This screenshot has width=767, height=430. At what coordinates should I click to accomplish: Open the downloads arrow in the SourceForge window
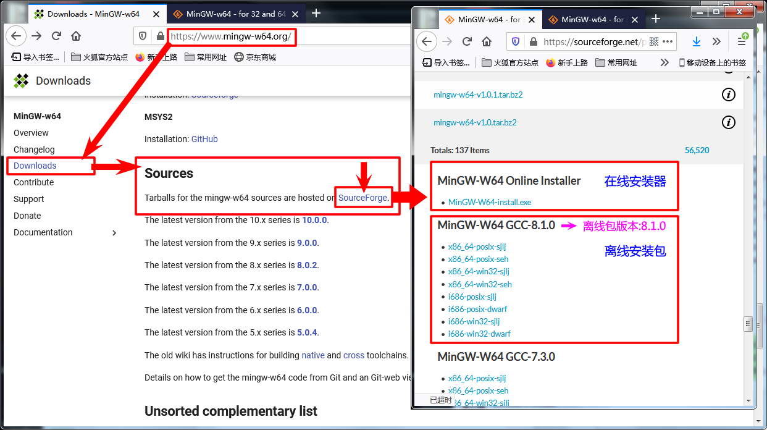(x=697, y=41)
